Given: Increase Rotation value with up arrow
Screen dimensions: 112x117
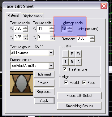Looking at the screenshot, I should coord(92,37).
